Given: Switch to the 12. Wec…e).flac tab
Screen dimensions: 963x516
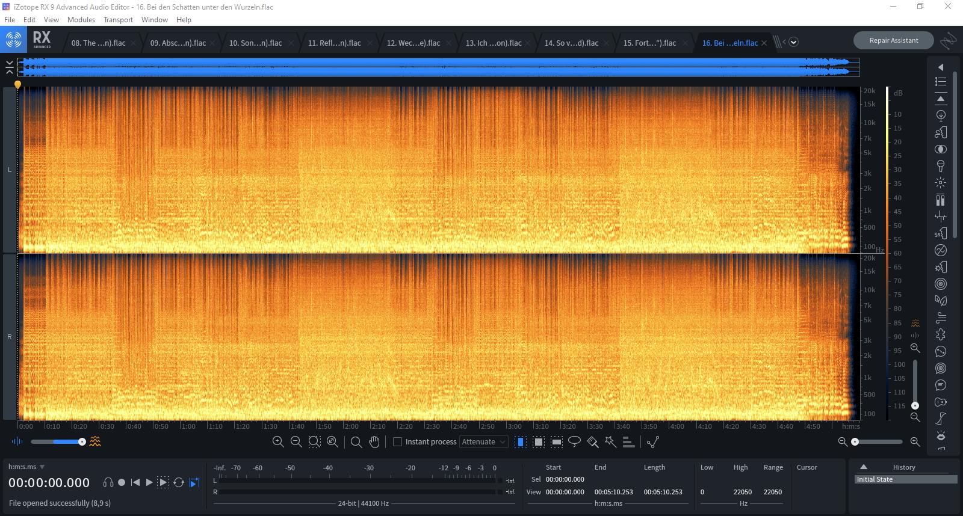Looking at the screenshot, I should coord(413,43).
